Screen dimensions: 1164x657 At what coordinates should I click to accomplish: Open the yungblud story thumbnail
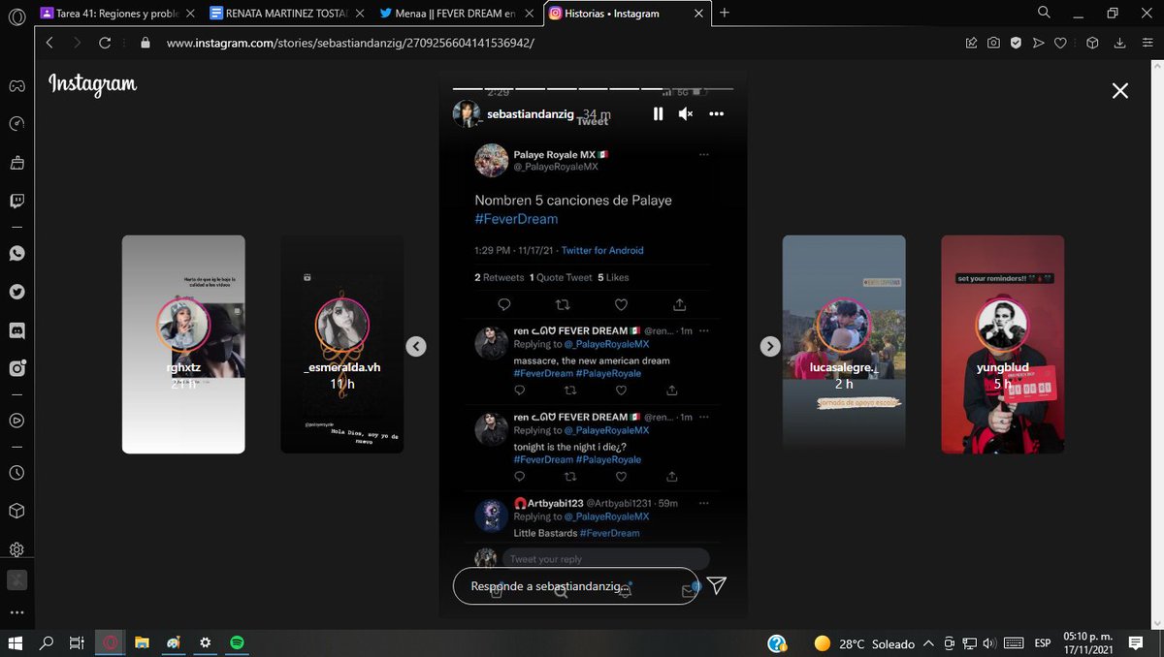coord(1003,344)
